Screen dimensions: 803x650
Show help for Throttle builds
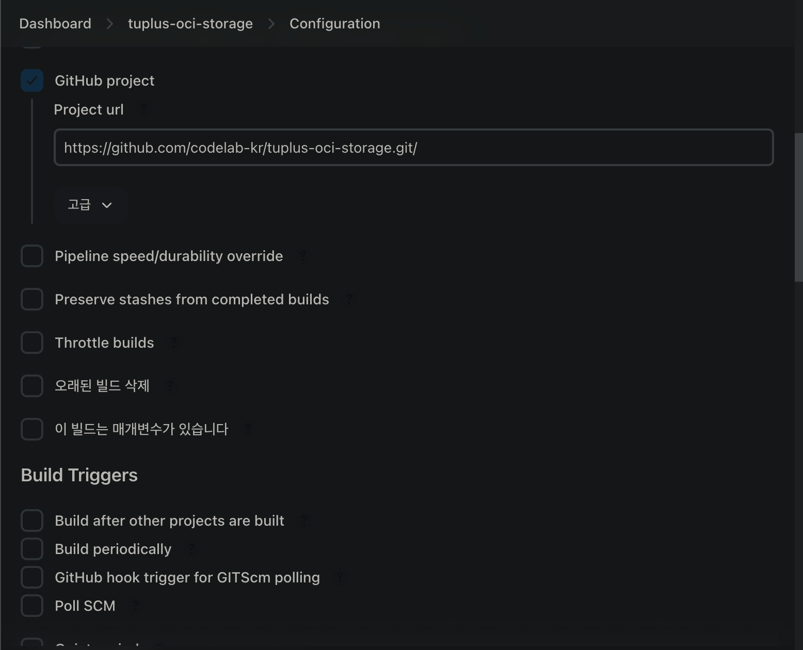click(174, 343)
